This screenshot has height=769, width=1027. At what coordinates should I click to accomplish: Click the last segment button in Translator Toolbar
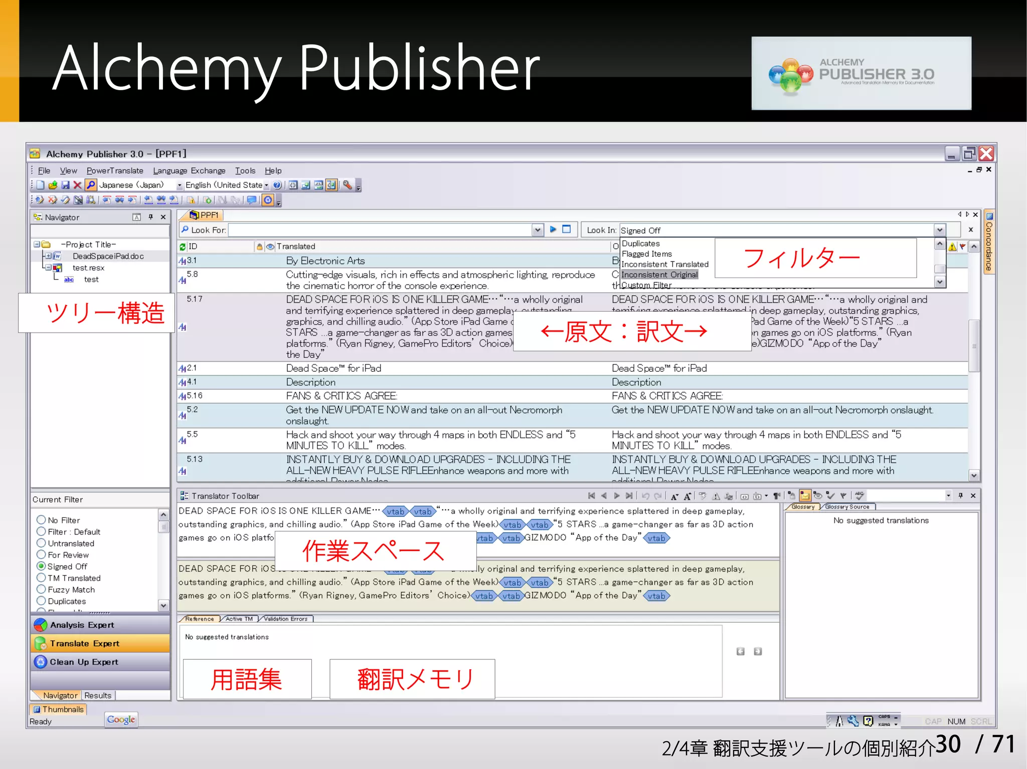coord(629,495)
